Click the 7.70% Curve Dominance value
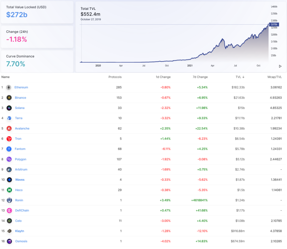The image size is (287, 249). click(16, 64)
